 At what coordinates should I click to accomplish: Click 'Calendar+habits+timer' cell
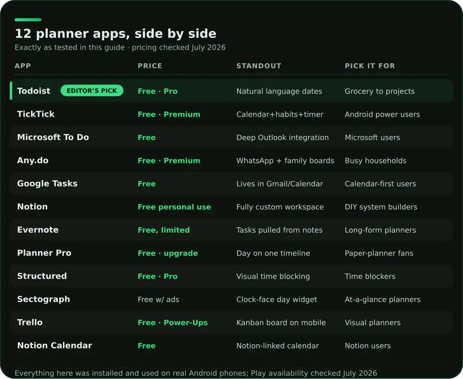pyautogui.click(x=280, y=114)
